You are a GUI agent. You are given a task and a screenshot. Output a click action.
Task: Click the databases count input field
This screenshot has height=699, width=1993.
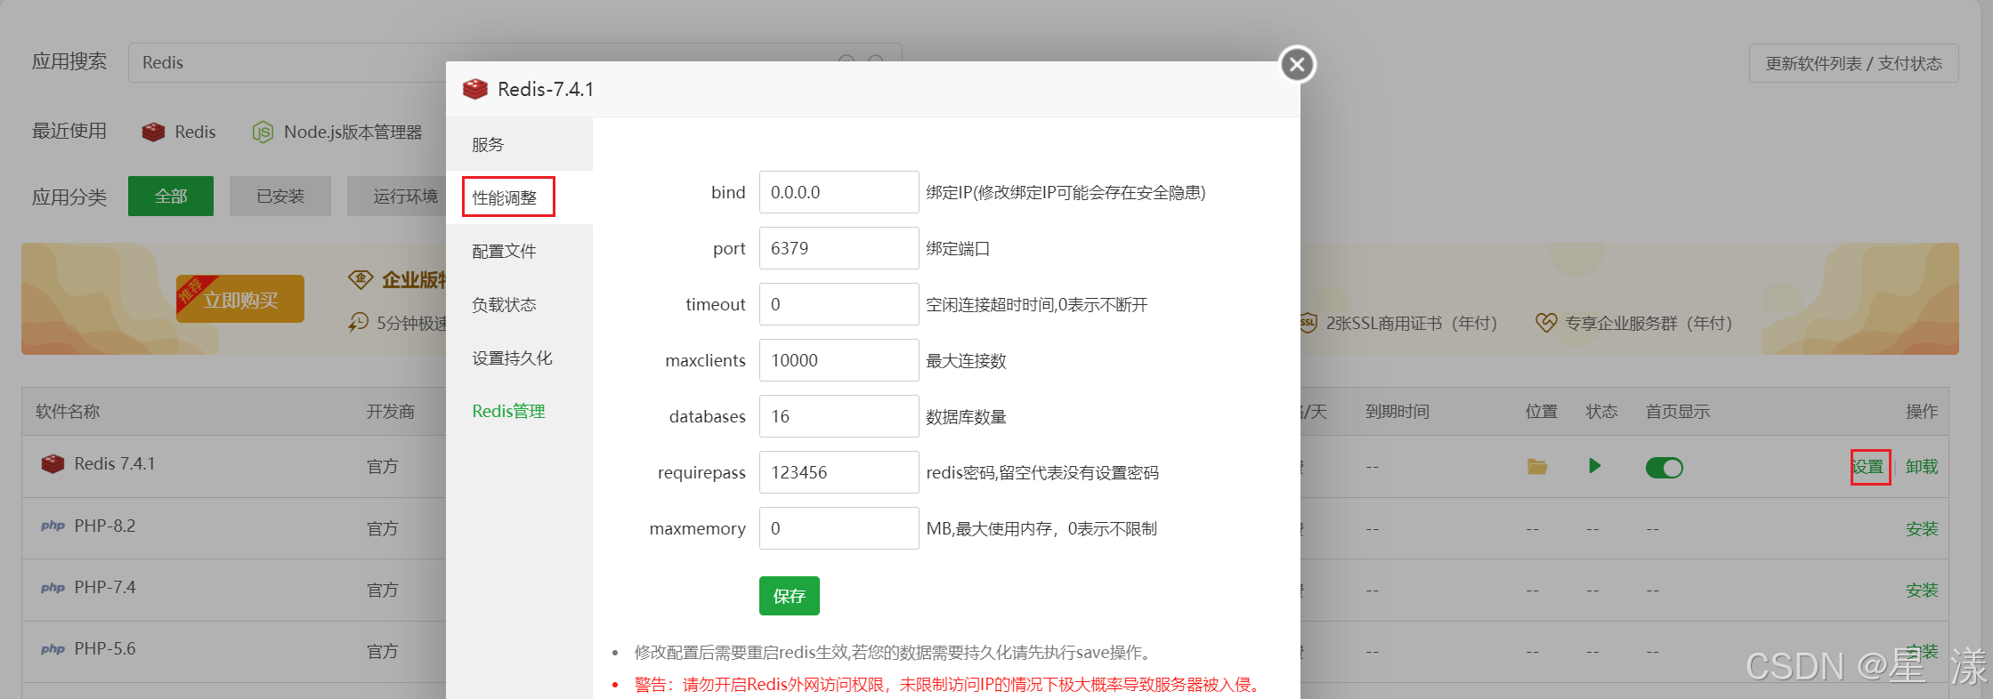pyautogui.click(x=839, y=416)
